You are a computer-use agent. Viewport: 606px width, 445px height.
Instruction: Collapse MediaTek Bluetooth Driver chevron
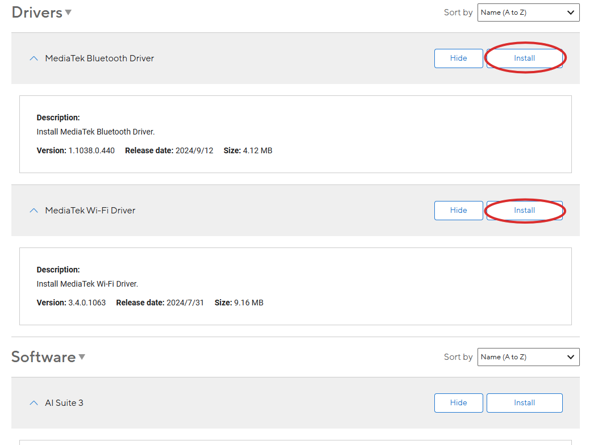pos(34,58)
